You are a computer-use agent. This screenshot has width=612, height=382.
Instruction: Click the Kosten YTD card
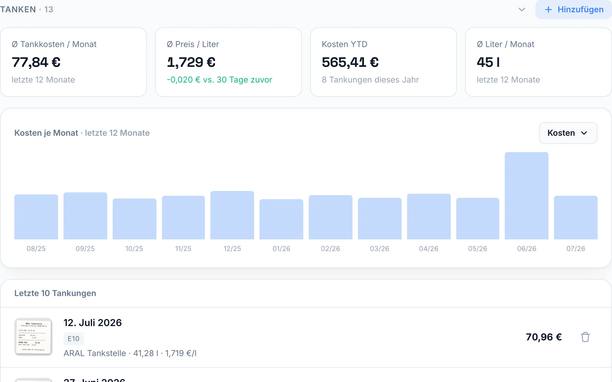(383, 62)
